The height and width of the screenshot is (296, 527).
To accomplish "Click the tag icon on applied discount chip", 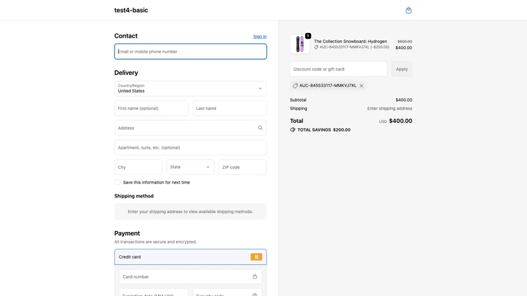I will coord(295,86).
